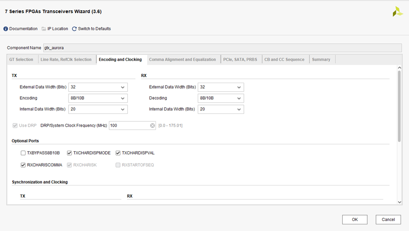The image size is (409, 231).
Task: Click the Documentation info icon
Action: click(6, 29)
